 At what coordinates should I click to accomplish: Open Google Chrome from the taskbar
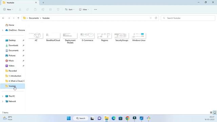pos(127,118)
